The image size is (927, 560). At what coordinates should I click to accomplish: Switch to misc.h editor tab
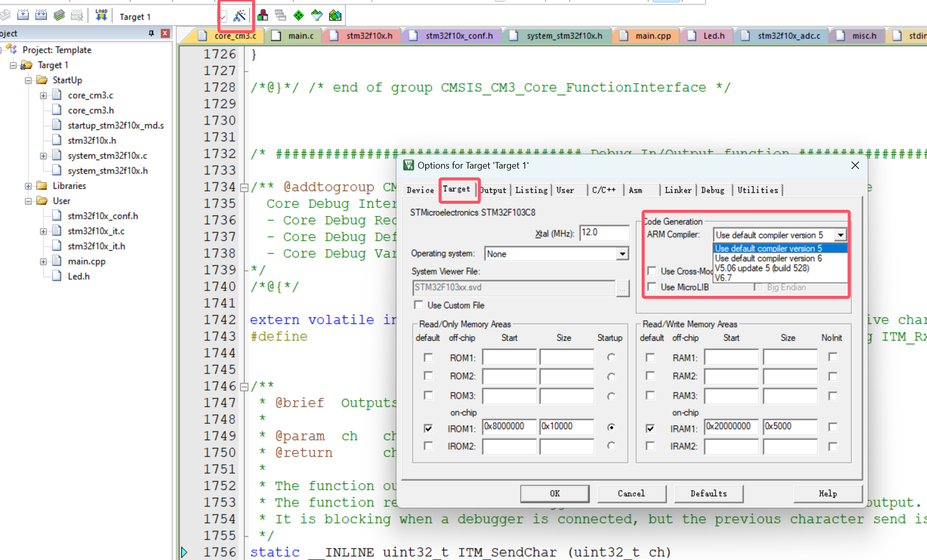(857, 36)
